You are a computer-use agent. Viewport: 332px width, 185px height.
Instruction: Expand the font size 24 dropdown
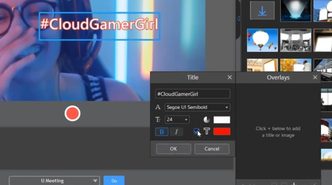177,120
